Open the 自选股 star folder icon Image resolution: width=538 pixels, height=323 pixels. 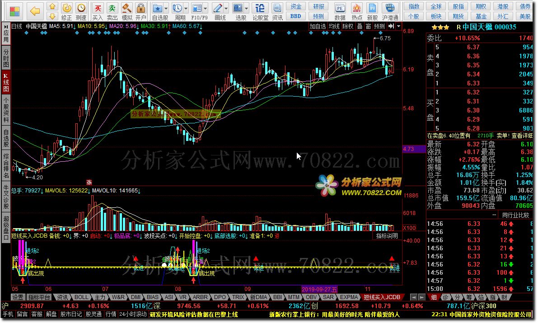tap(158, 8)
